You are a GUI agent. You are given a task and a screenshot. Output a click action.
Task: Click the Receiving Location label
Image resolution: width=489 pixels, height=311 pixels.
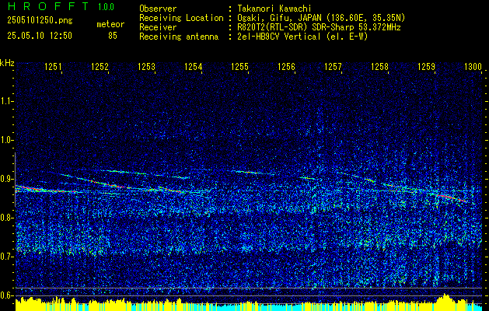coord(181,18)
